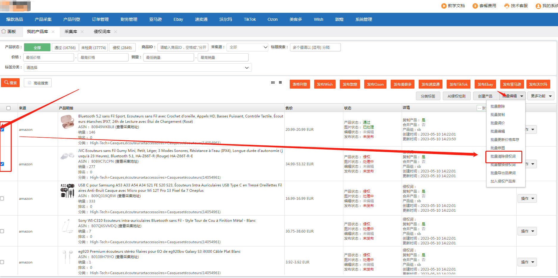Open pink earbuds product thumbnail
This screenshot has width=558, height=278.
(x=67, y=122)
